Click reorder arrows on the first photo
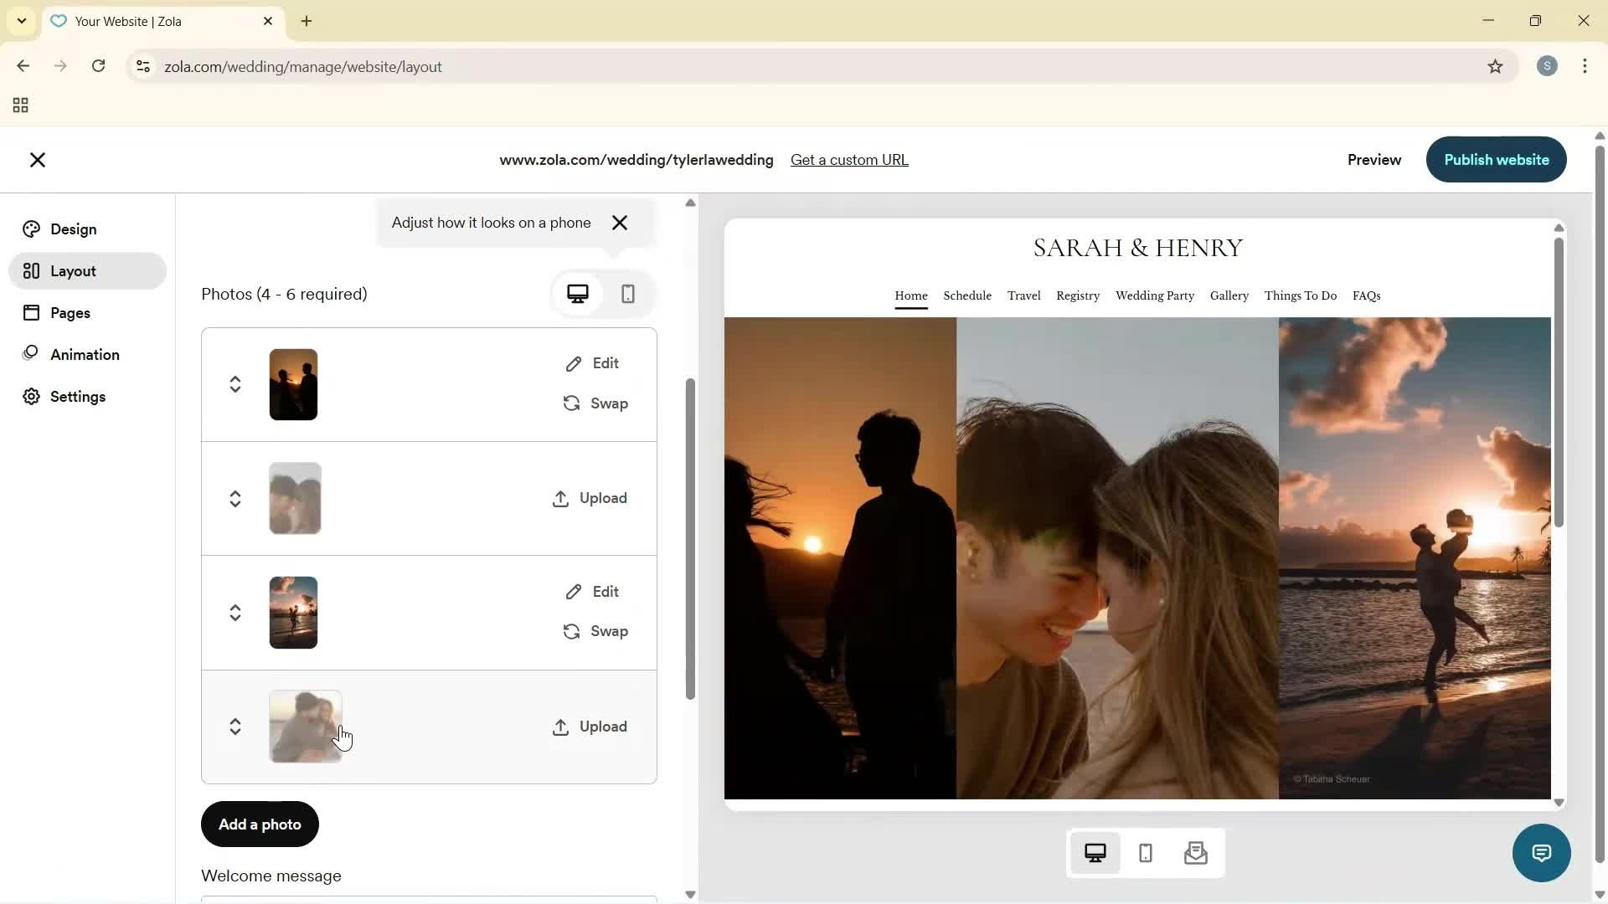 (235, 384)
